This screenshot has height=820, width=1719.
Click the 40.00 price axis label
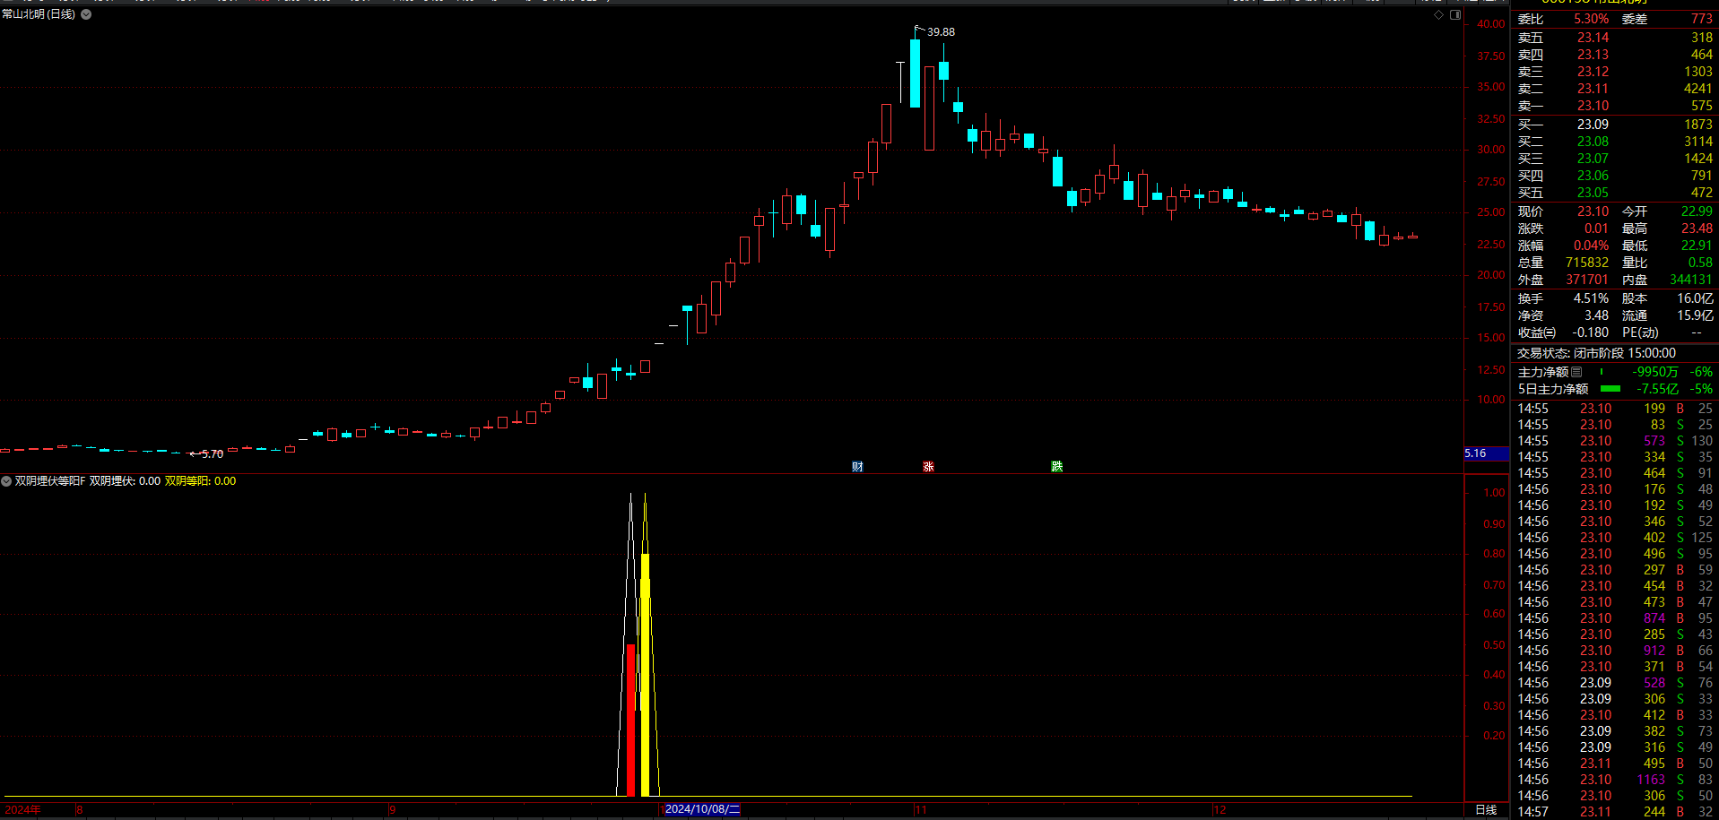click(x=1491, y=24)
